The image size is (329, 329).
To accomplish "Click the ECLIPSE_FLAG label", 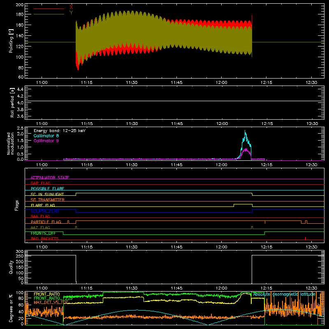I will click(x=45, y=211).
